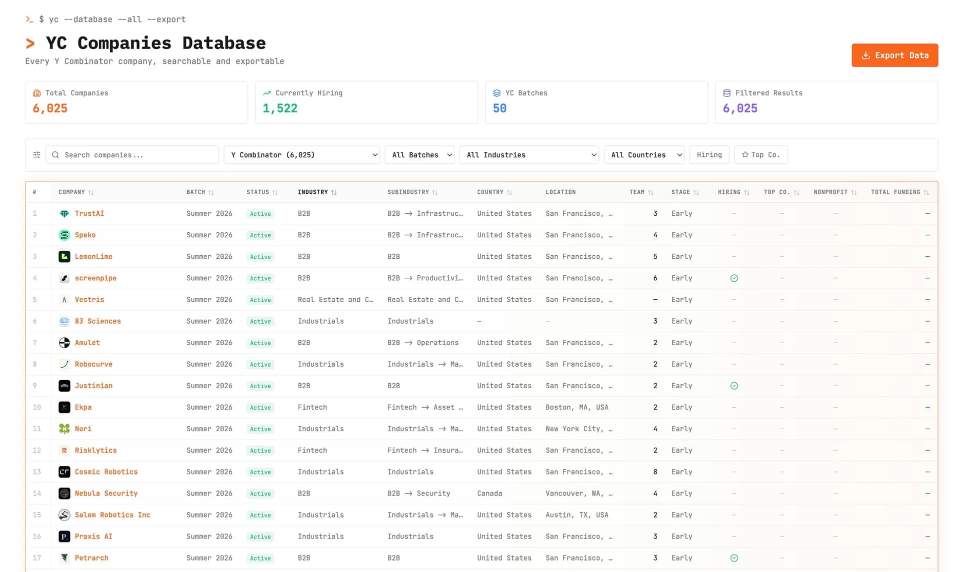Open the All Industries dropdown
This screenshot has height=572, width=960.
click(529, 155)
